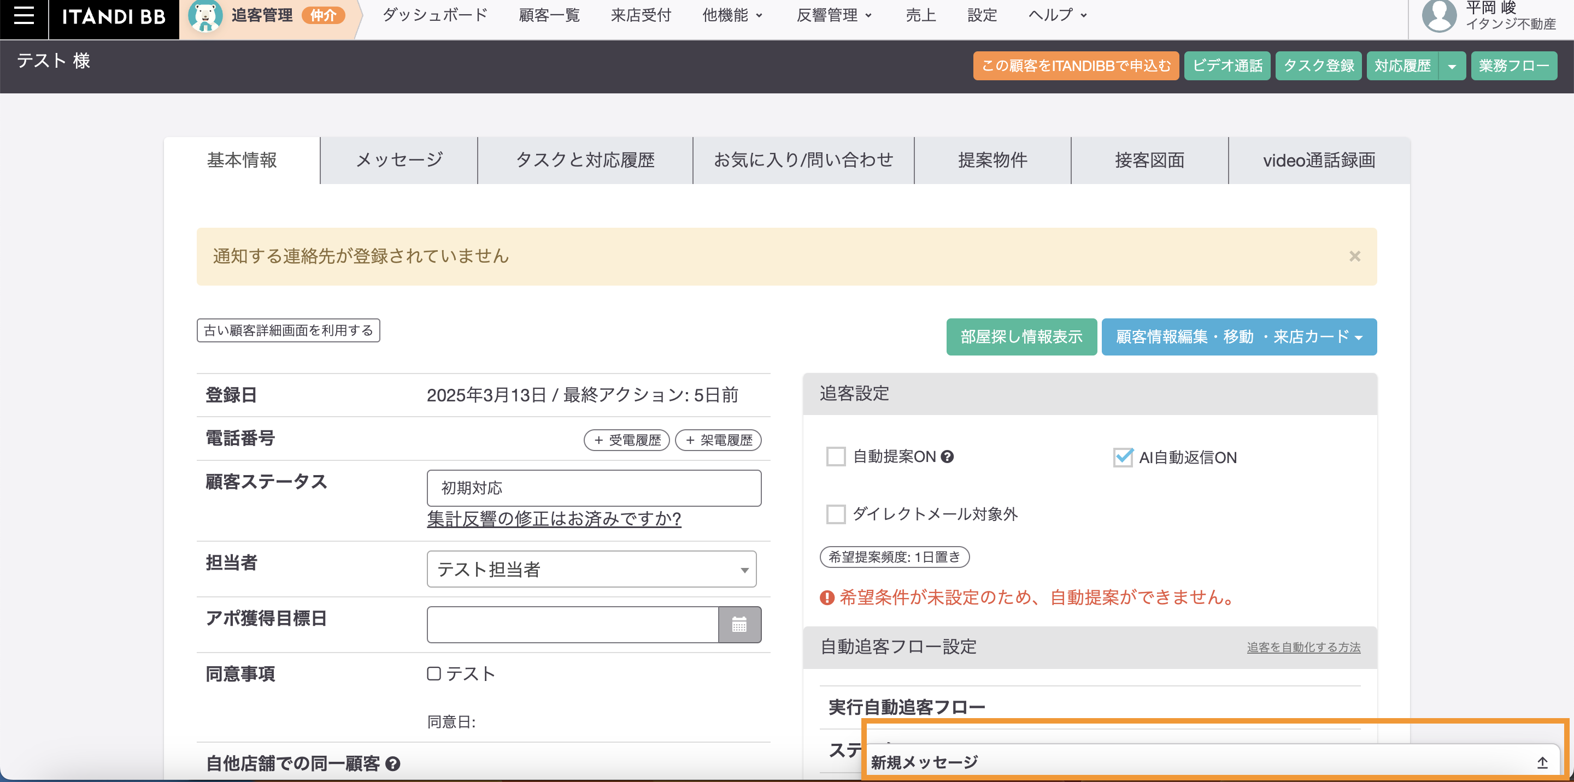Click the ITANDI BB logo
The image size is (1574, 782).
(114, 16)
